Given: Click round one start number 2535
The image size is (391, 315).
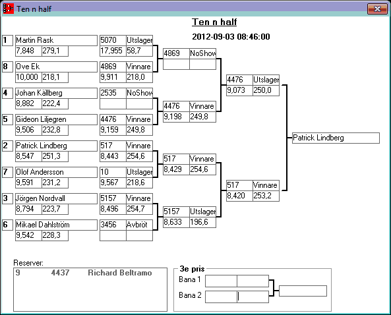Looking at the screenshot, I should [113, 93].
